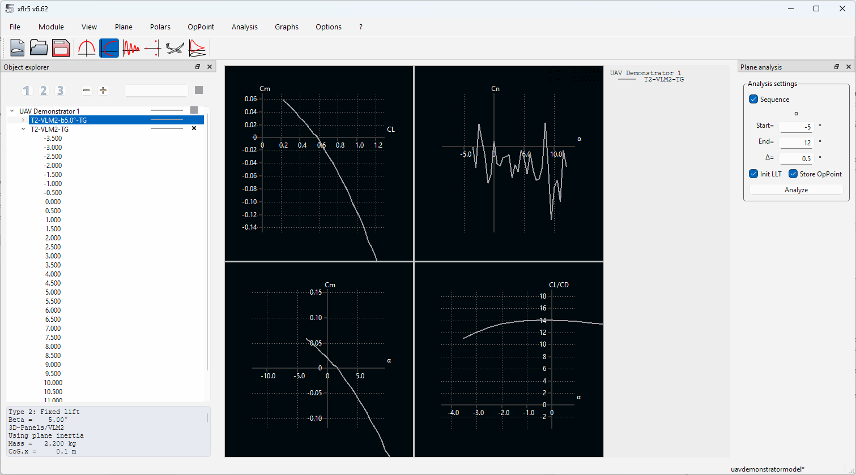
Task: Open the Module menu
Action: click(51, 27)
